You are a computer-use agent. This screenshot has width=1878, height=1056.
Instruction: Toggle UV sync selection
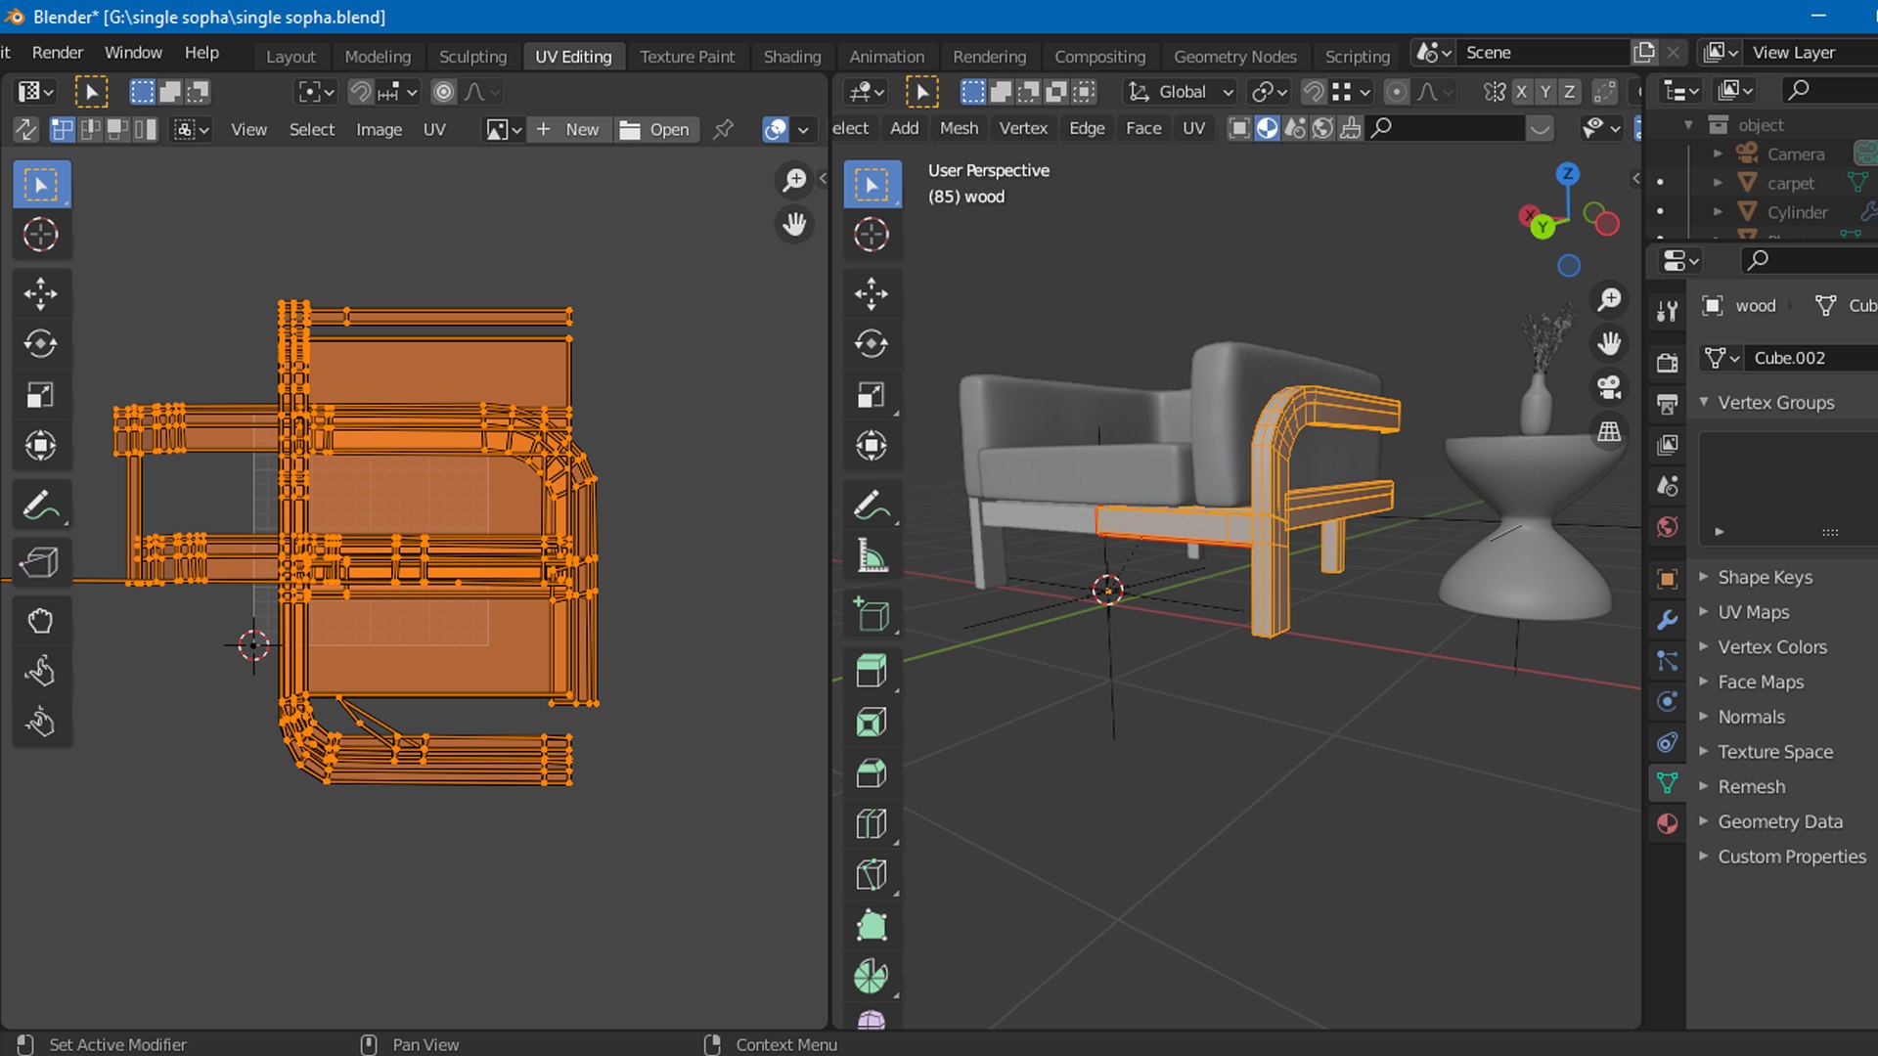(26, 129)
